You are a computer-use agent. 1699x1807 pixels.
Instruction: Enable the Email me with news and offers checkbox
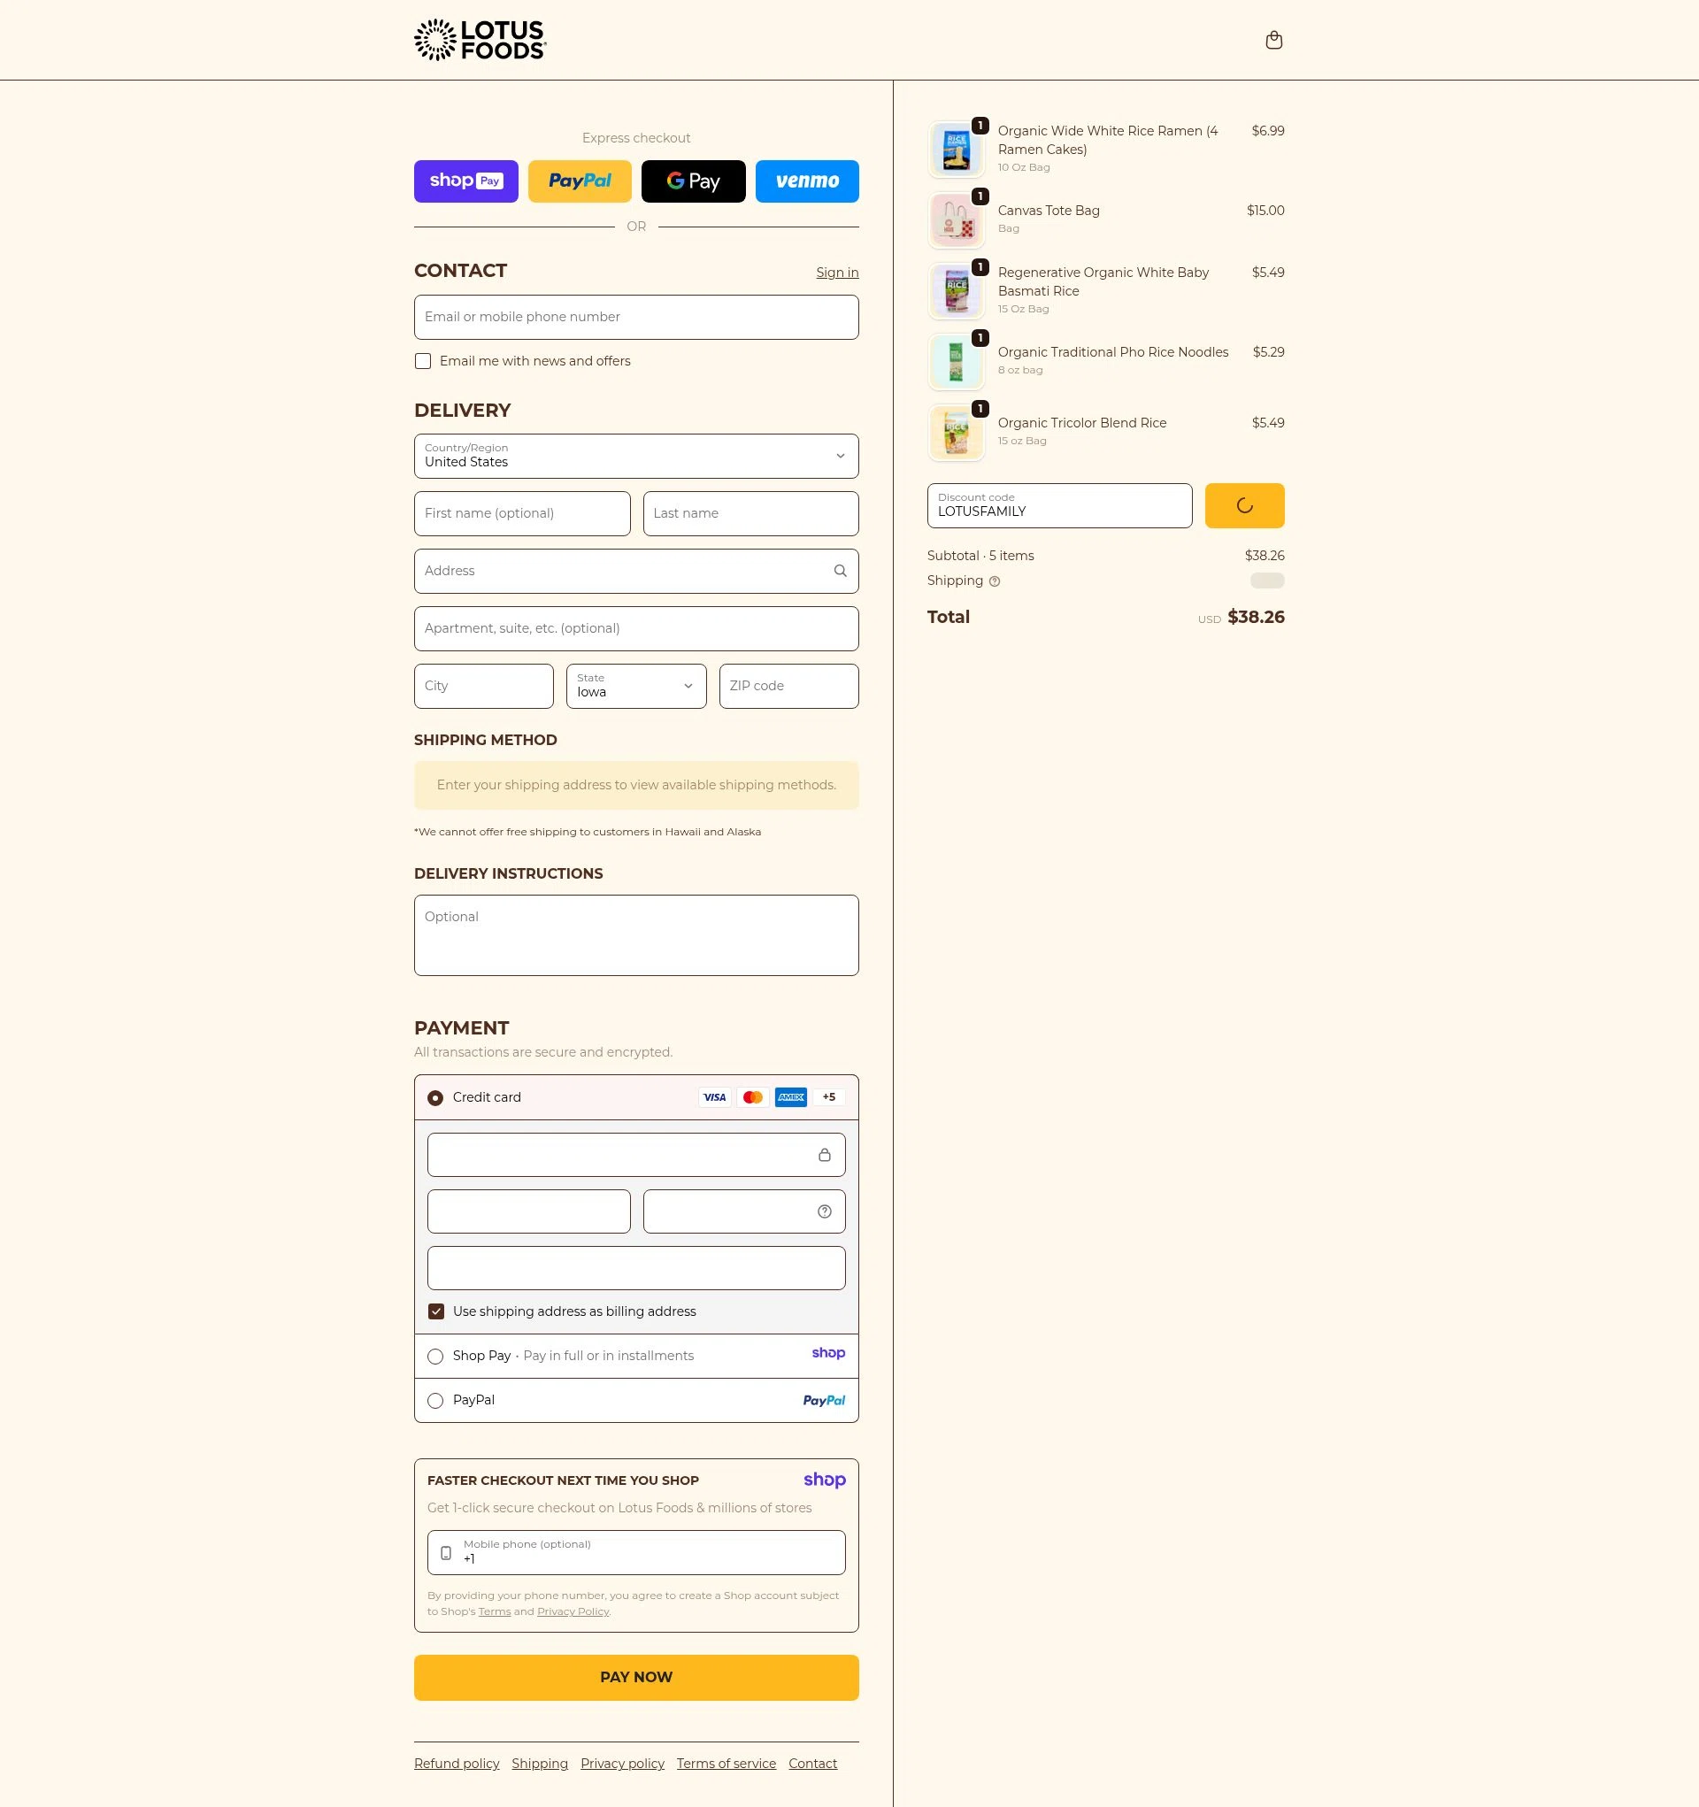click(423, 361)
